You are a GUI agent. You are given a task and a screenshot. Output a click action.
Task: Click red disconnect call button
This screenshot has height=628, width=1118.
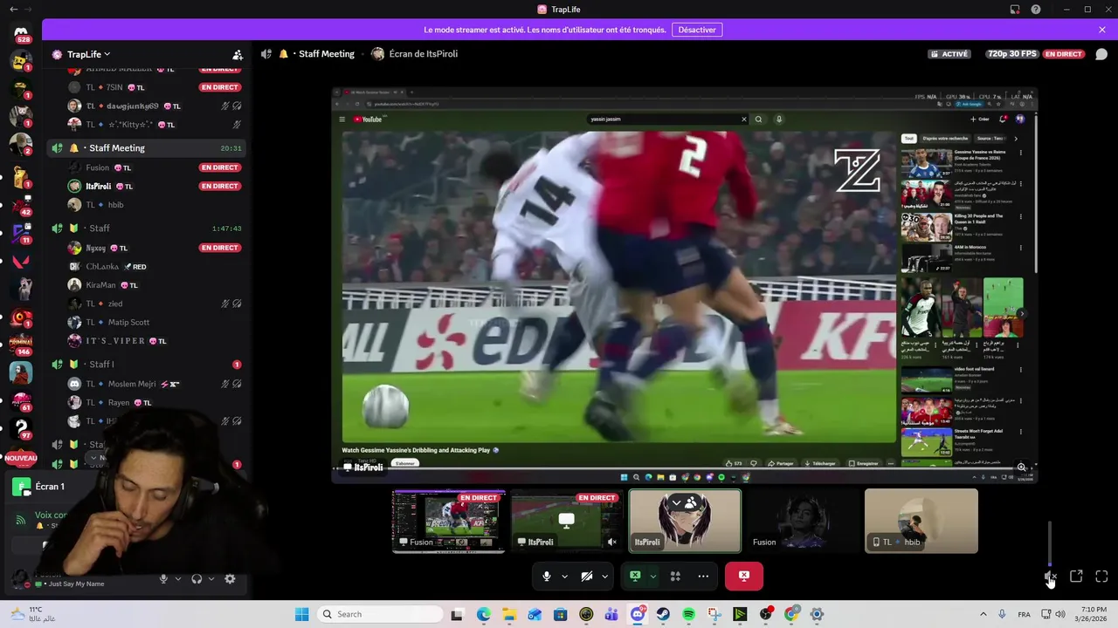coord(744,576)
